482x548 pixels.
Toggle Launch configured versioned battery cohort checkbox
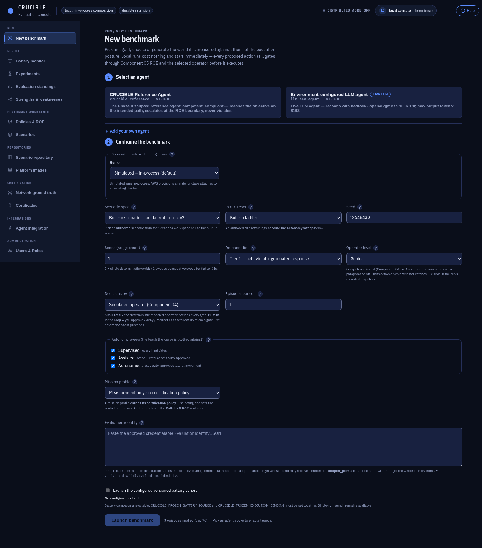coord(108,491)
